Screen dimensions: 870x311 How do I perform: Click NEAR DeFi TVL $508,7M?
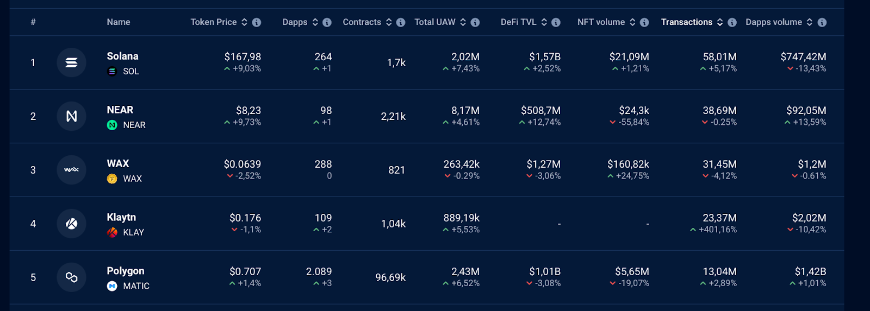click(540, 110)
